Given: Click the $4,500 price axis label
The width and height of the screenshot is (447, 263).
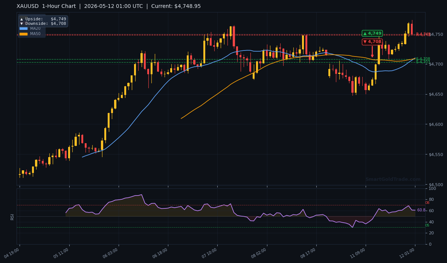Looking at the screenshot, I should coord(436,185).
